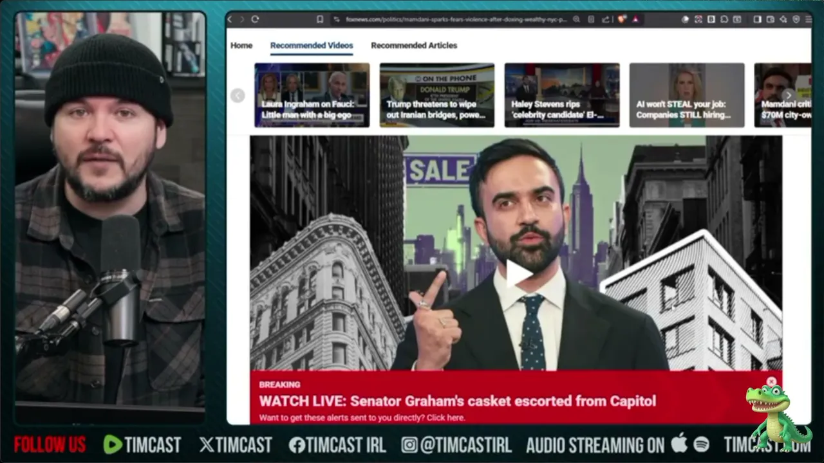This screenshot has height=463, width=824.
Task: Open the Trump threatens Iranian bridges video
Action: pyautogui.click(x=437, y=95)
